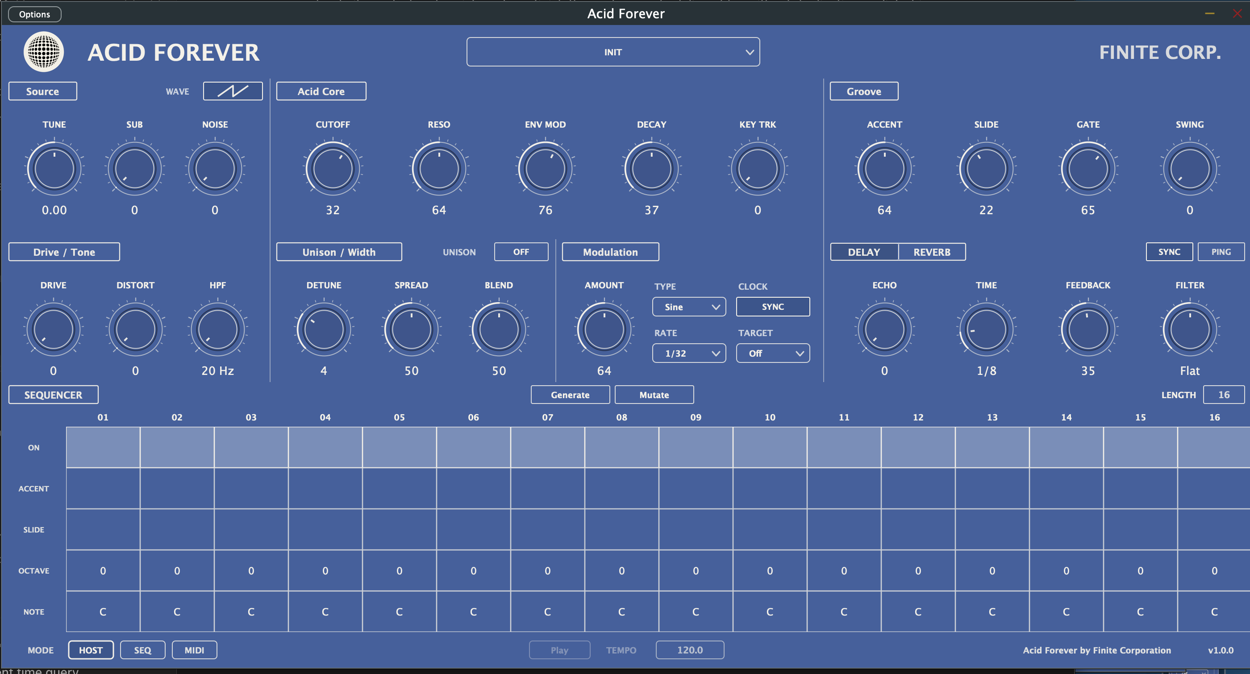Click the SWING knob
1250x674 pixels.
(1190, 168)
